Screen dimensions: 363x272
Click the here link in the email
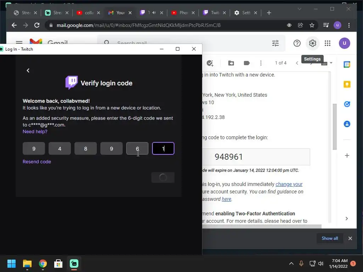227,199
